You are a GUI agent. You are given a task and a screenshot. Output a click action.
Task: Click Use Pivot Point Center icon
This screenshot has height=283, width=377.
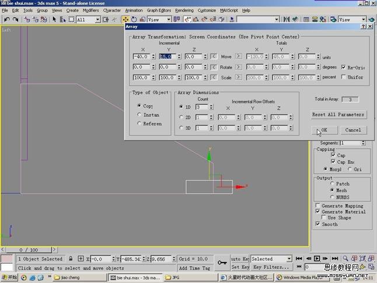[x=177, y=19]
